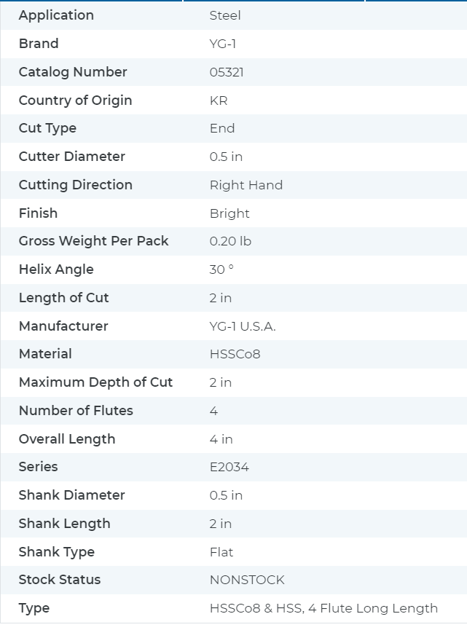Select catalog number 05321
The image size is (467, 630).
227,72
